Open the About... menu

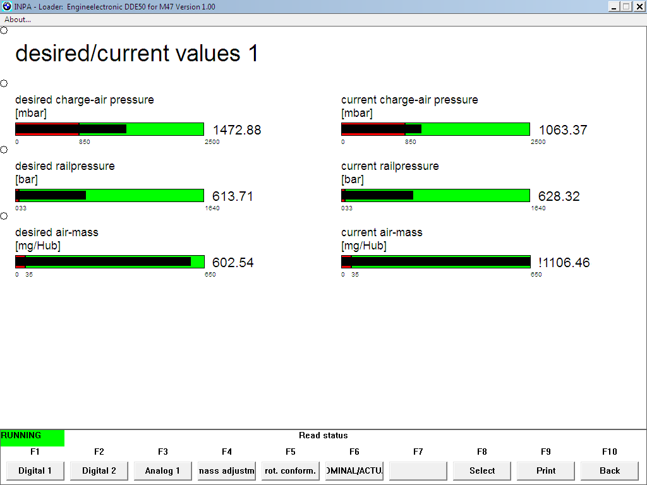18,20
